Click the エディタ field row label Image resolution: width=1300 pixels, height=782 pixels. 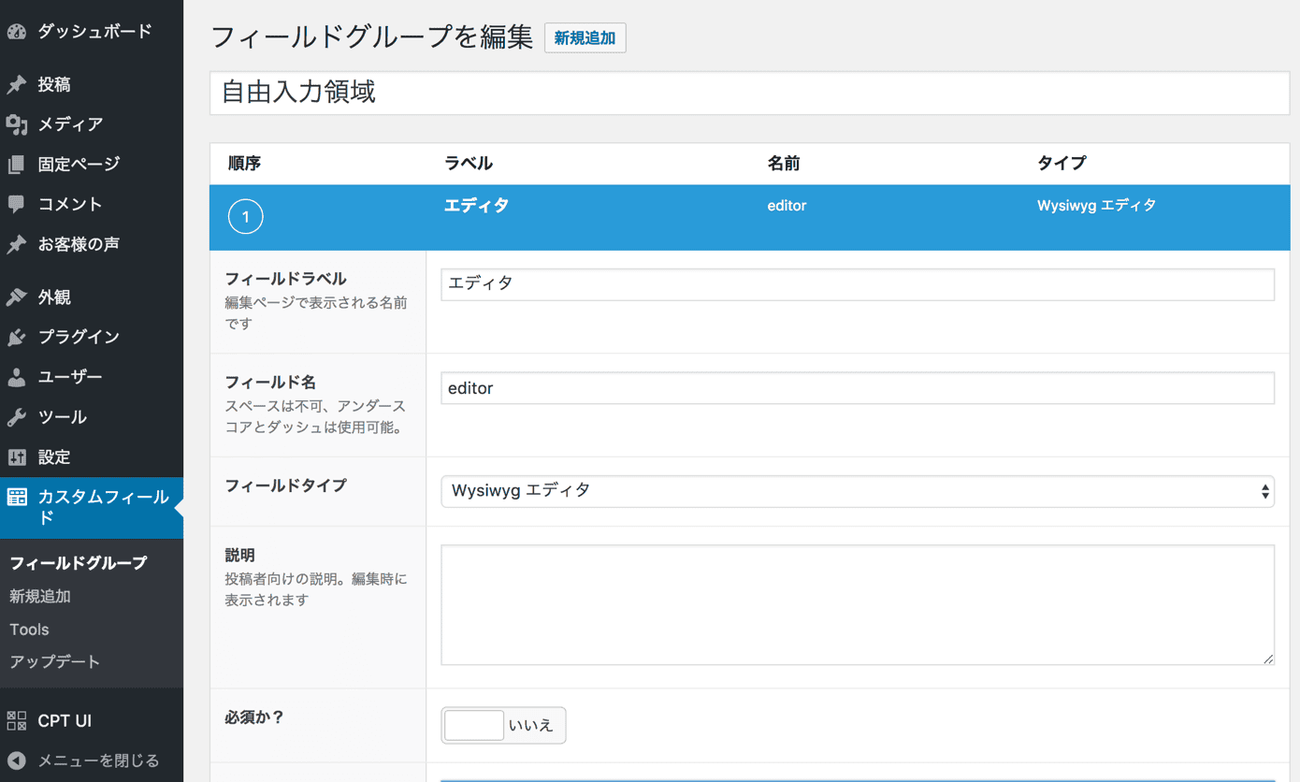pos(476,206)
